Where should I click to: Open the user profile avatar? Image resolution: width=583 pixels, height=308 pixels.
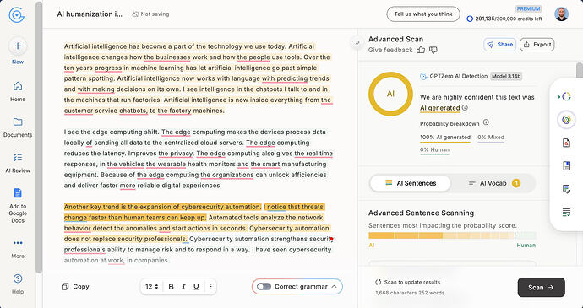(561, 14)
